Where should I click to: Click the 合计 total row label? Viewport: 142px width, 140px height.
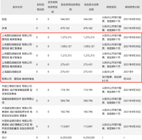(4, 137)
